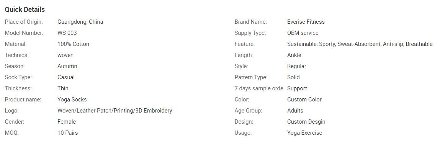Viewport: 440px width, 142px height.
Task: Click the Woven/Leather Patch/Printing logo value
Action: point(115,111)
